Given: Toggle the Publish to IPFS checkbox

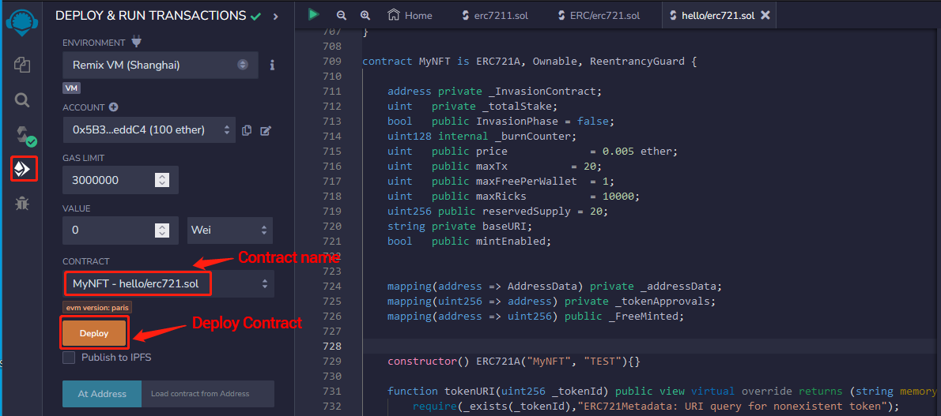Looking at the screenshot, I should pyautogui.click(x=69, y=358).
